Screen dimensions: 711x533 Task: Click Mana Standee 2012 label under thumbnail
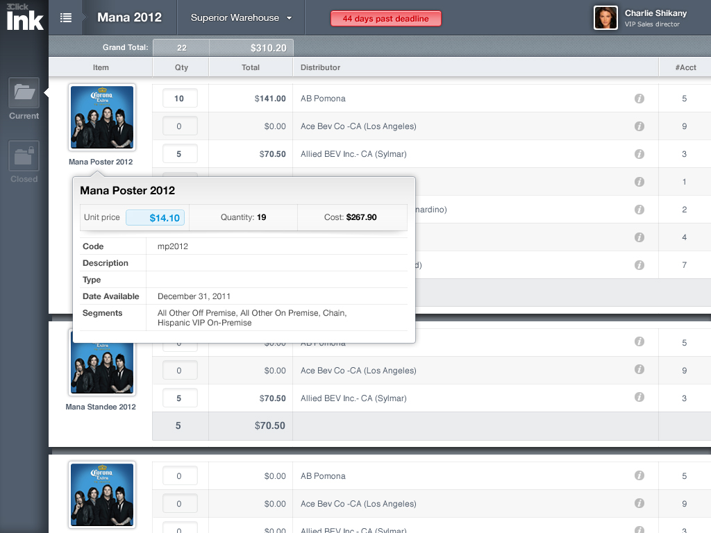point(101,407)
